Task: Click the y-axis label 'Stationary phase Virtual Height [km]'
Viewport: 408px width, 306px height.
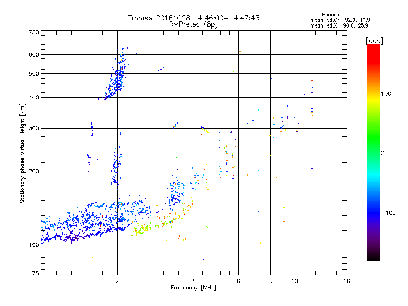Action: click(22, 154)
